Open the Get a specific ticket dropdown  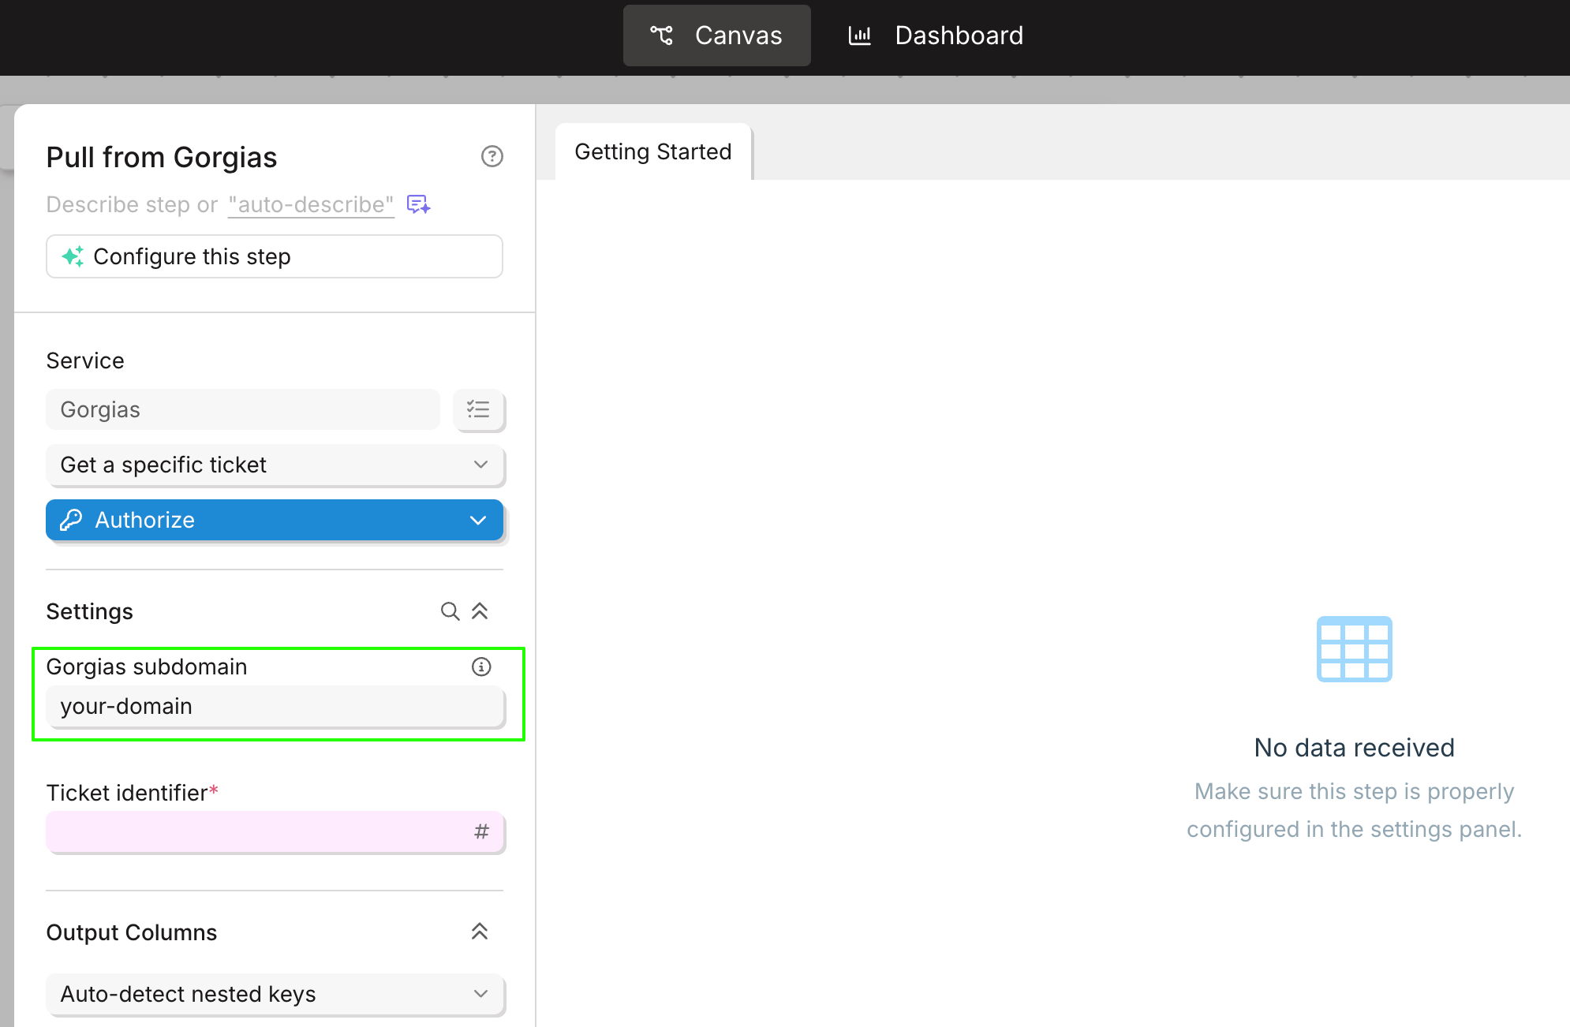(275, 465)
